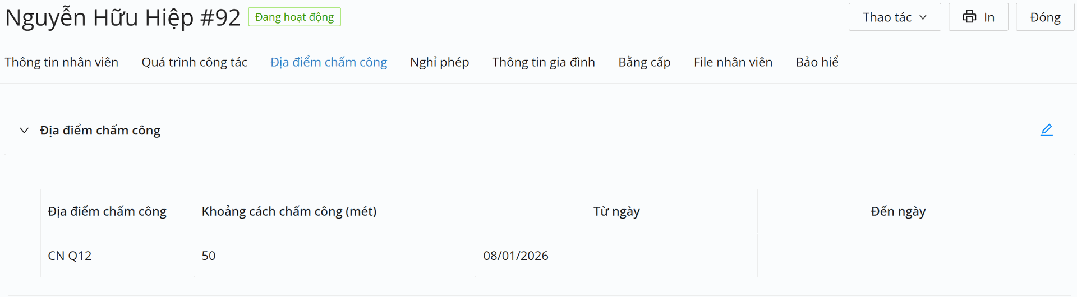
Task: Open the File nhân viên tab
Action: pos(733,62)
